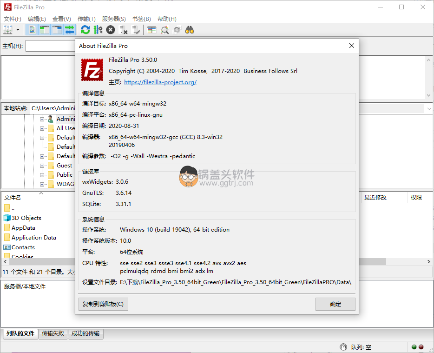The image size is (434, 353).
Task: Select the Guest folder in tree
Action: pyautogui.click(x=64, y=166)
